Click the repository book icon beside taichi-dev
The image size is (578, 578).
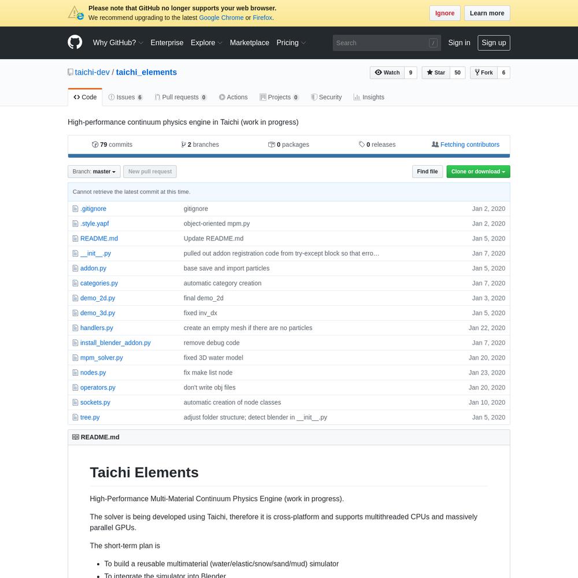coord(71,72)
